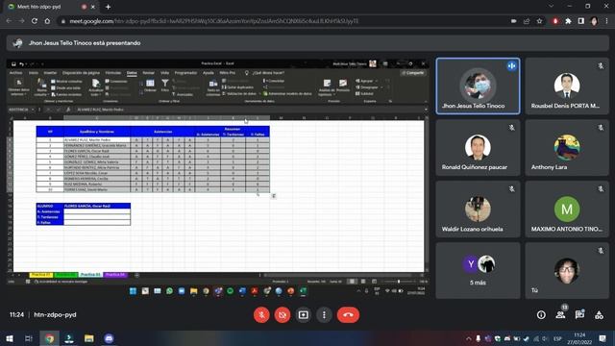Show the participants people panel
615x346 pixels.
560,314
